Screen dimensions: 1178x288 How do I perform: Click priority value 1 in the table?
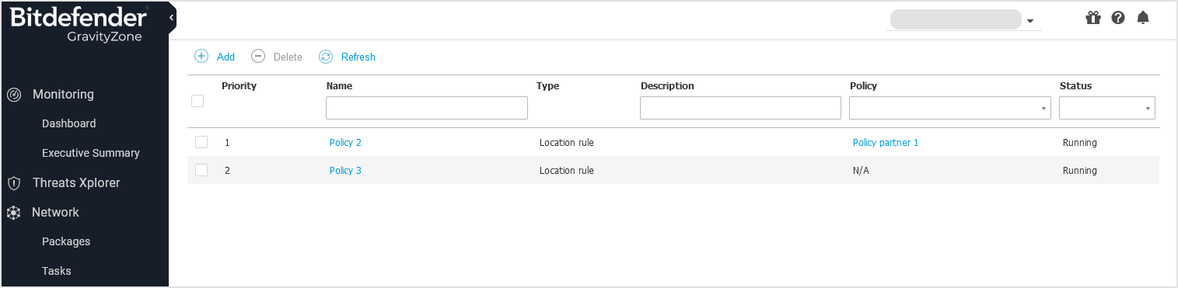tap(227, 143)
